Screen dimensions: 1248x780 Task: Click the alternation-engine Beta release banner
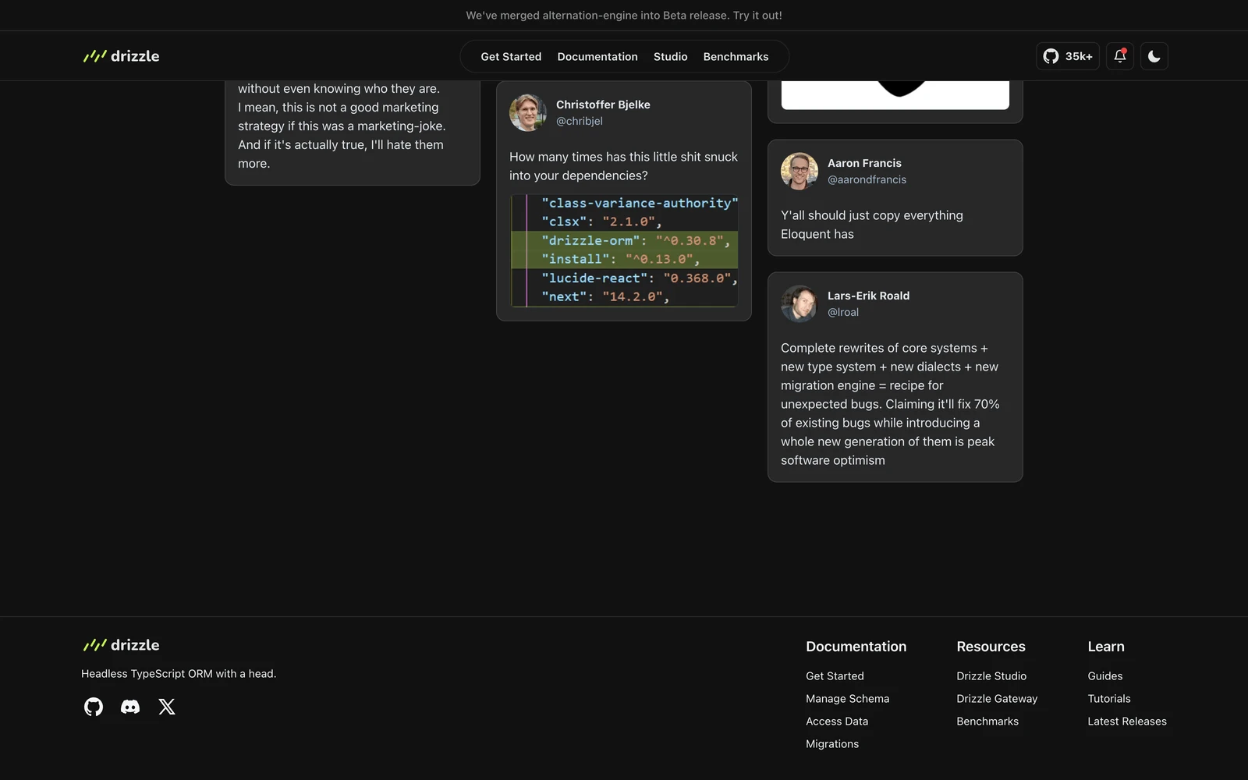point(624,15)
